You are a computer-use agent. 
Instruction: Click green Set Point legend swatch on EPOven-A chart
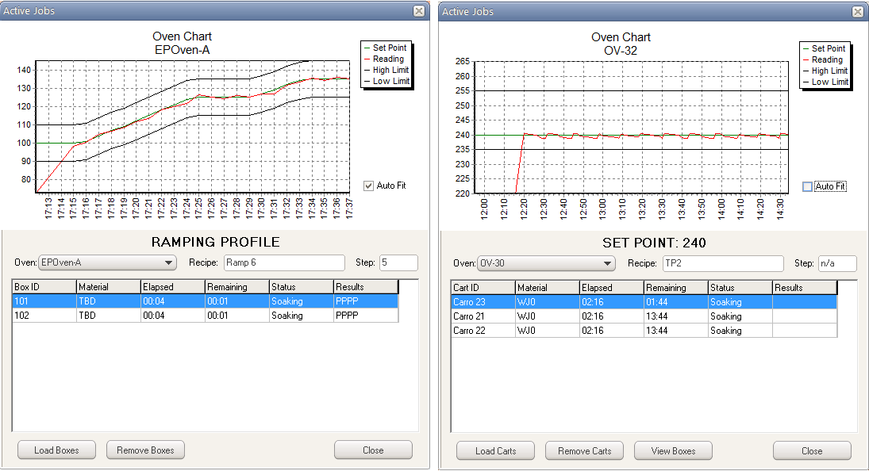click(367, 48)
